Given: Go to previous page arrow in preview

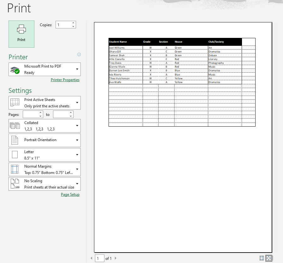Looking at the screenshot, I should click(91, 258).
